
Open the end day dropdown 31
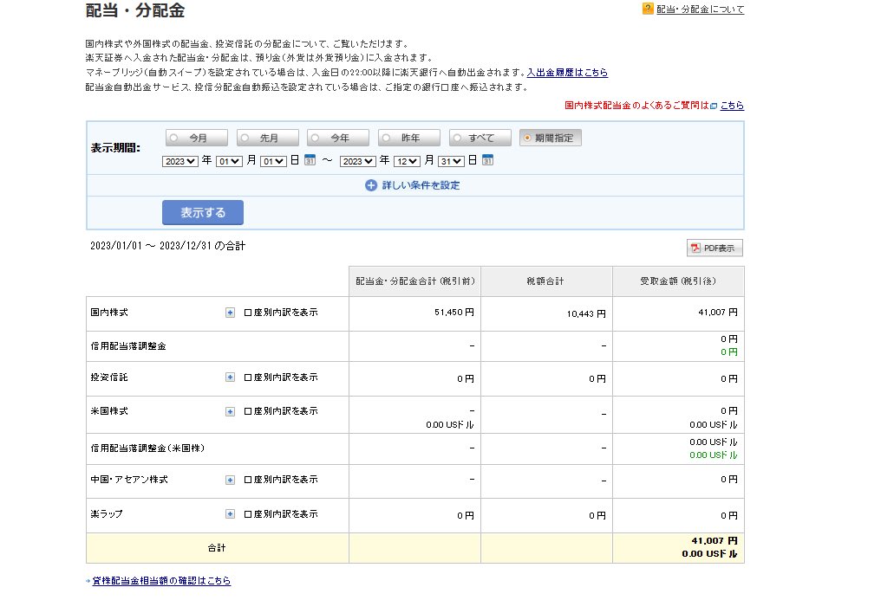(451, 161)
